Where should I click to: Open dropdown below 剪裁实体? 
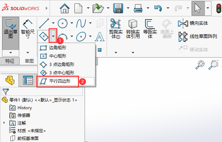tap(116, 53)
